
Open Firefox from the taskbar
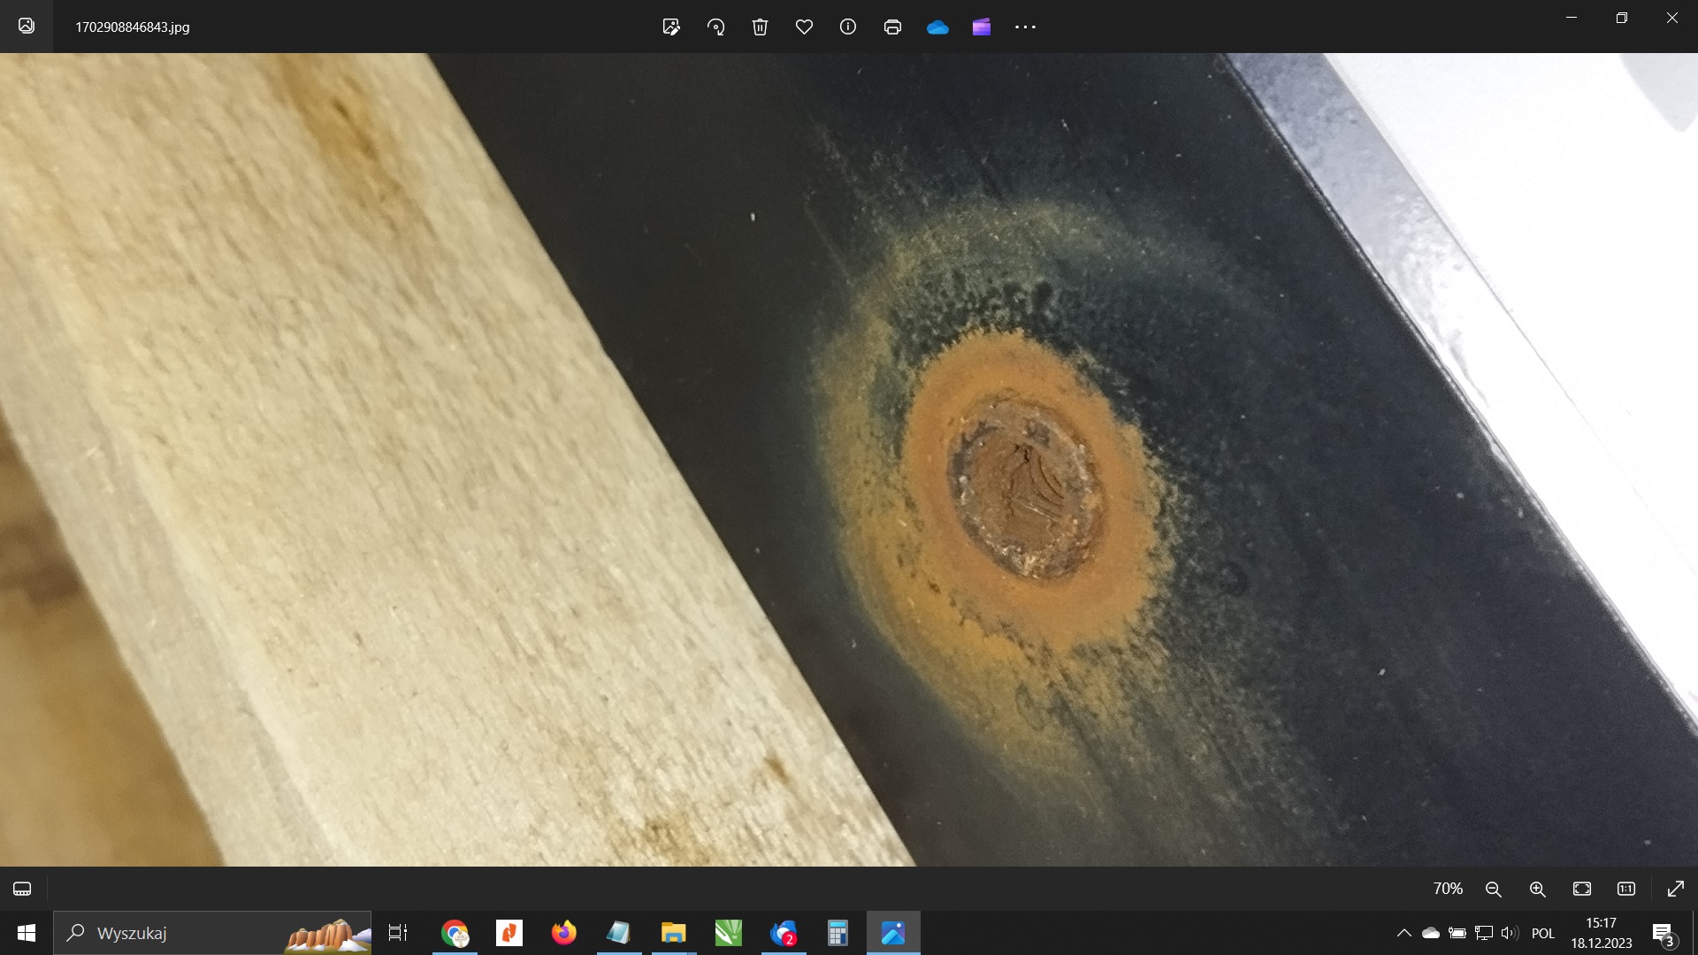click(563, 933)
